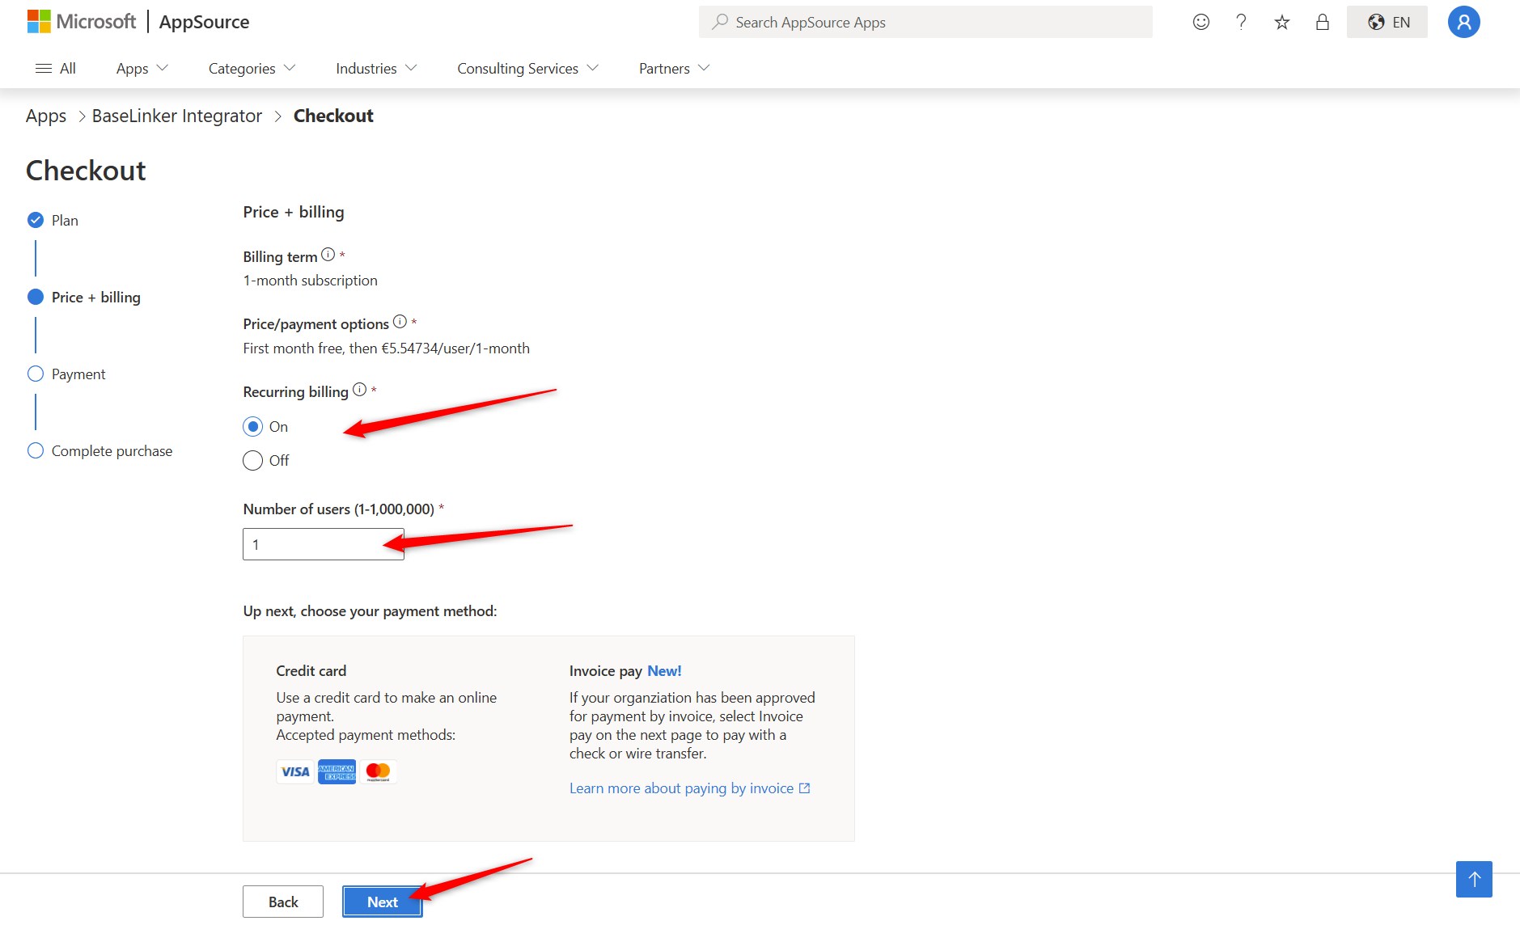Click the Checkout breadcrumb text
The height and width of the screenshot is (925, 1520).
coord(333,116)
